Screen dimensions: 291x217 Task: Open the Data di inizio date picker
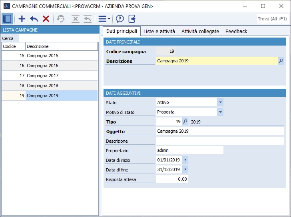pyautogui.click(x=185, y=160)
